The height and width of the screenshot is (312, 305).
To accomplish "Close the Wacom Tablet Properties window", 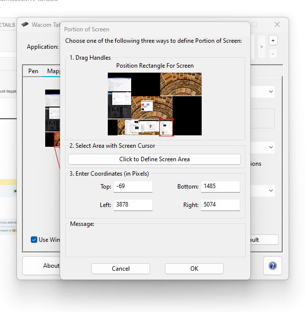I will (x=277, y=24).
